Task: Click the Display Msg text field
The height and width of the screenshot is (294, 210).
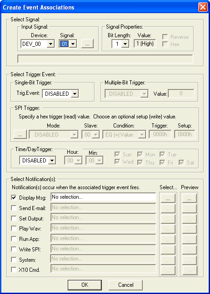Action: tap(103, 197)
